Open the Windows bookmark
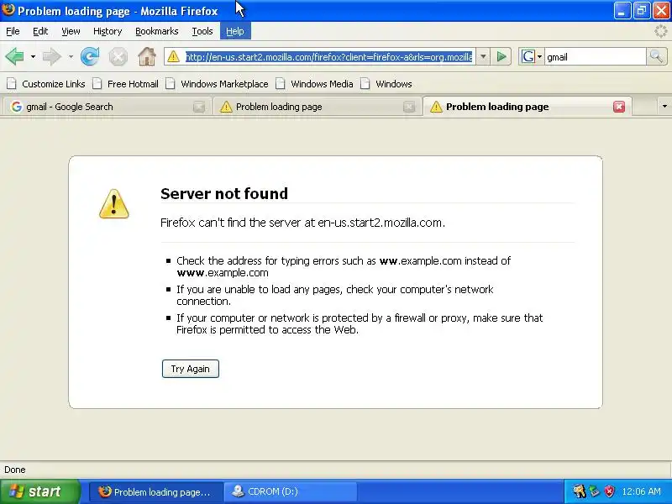The width and height of the screenshot is (672, 504). coord(386,83)
